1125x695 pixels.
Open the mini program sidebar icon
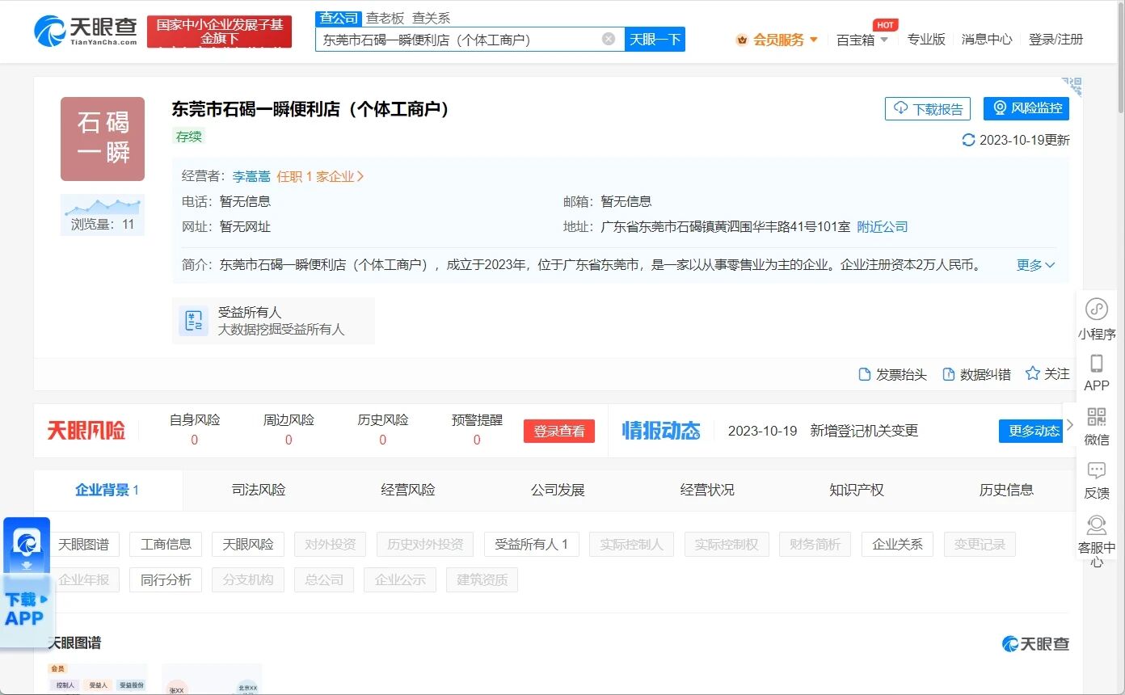[x=1097, y=309]
